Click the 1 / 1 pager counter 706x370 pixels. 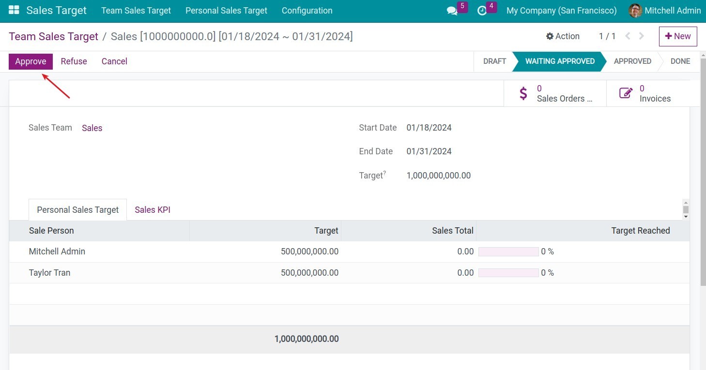(x=607, y=36)
